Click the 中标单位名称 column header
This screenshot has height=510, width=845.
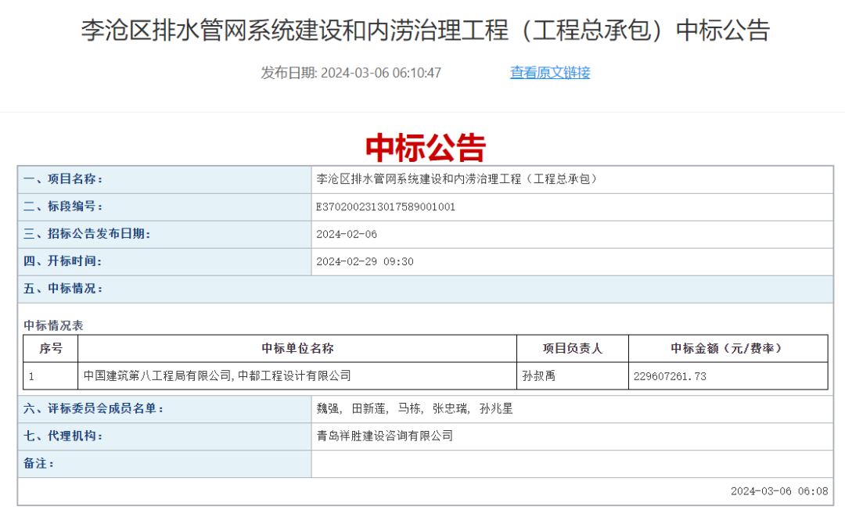[297, 348]
